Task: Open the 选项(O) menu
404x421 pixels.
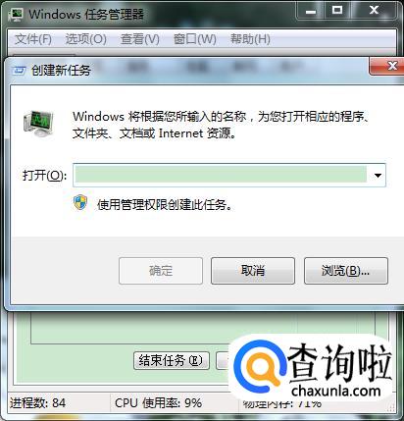Action: click(85, 39)
